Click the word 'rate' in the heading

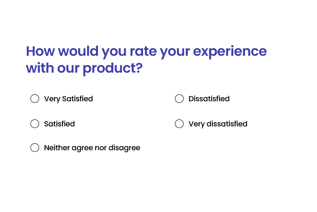coord(143,51)
